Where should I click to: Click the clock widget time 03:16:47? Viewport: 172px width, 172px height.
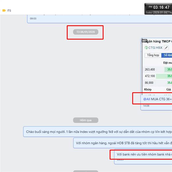(x=161, y=7)
